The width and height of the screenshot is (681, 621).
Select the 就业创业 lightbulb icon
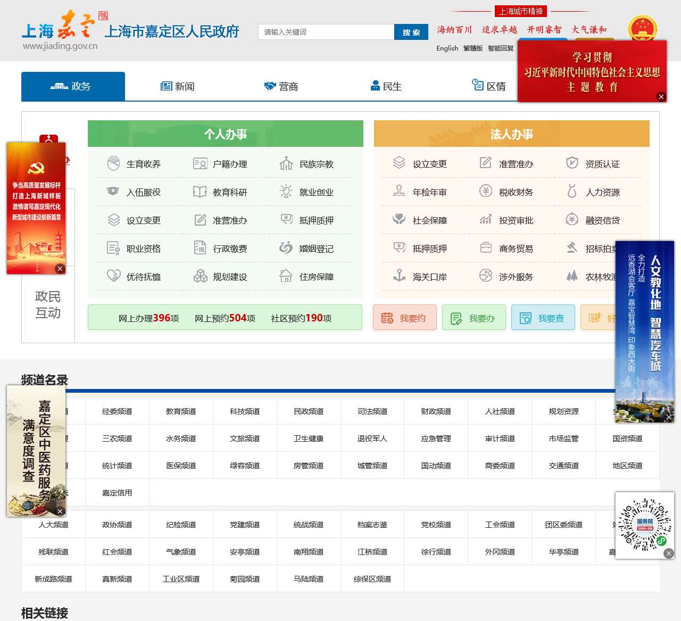pos(286,192)
